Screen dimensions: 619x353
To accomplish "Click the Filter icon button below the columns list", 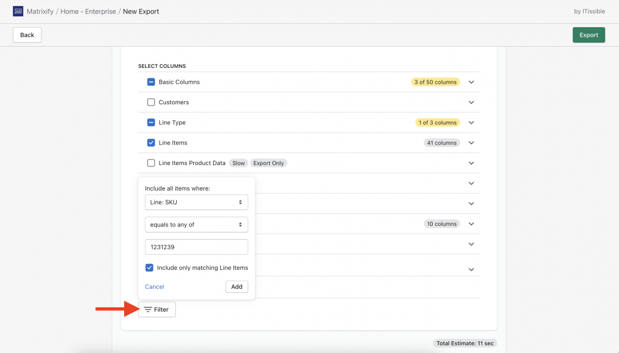I will 148,309.
